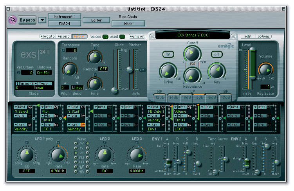Open the options menu
Image resolution: width=294 pixels, height=191 pixels.
coord(263,36)
